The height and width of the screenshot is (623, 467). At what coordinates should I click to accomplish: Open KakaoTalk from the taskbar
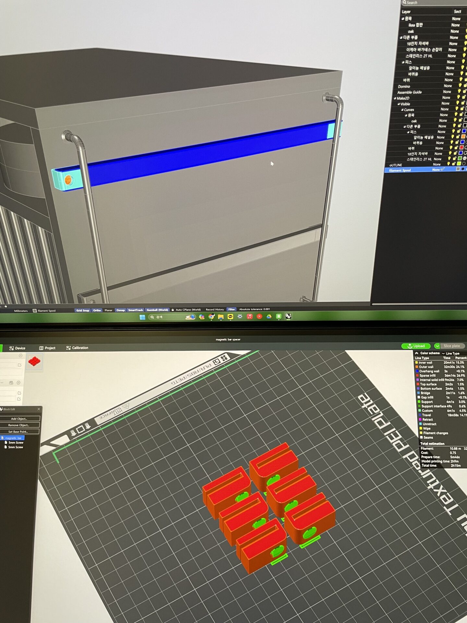point(230,317)
